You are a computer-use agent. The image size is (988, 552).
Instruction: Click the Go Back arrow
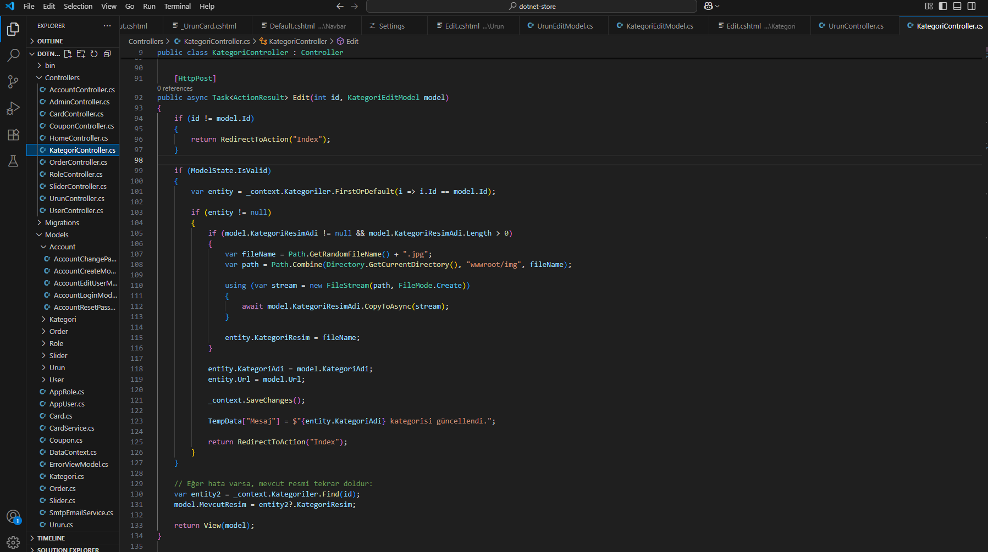click(x=340, y=6)
